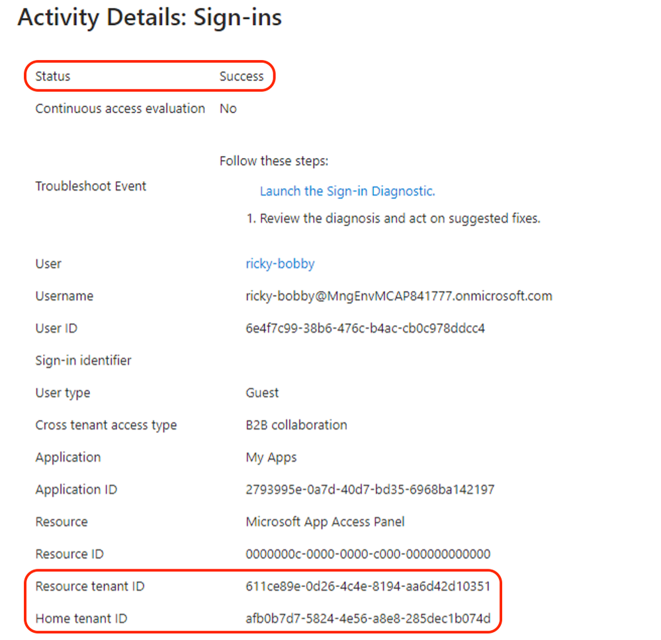Select the Resource ID value
661x640 pixels.
368,554
